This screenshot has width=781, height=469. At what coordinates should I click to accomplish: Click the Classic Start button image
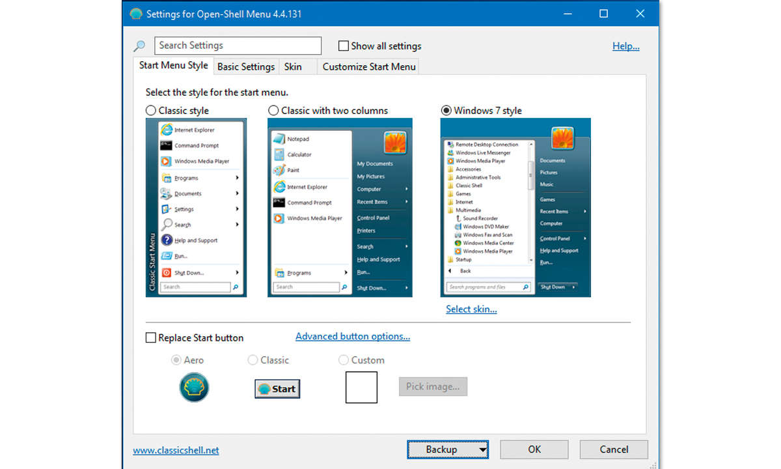tap(277, 389)
